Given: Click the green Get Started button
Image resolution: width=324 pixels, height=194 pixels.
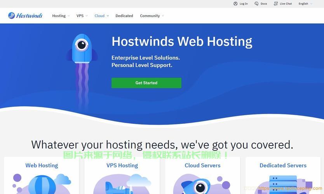Looking at the screenshot, I should pos(146,83).
